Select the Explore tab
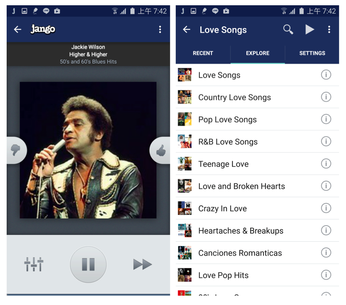 click(258, 53)
